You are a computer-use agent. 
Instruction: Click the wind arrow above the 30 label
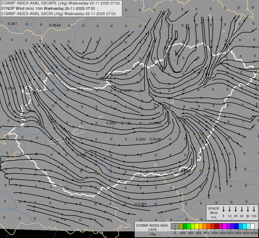tap(242, 209)
